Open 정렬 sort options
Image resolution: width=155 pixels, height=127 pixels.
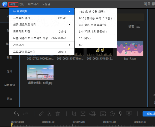pos(134,26)
